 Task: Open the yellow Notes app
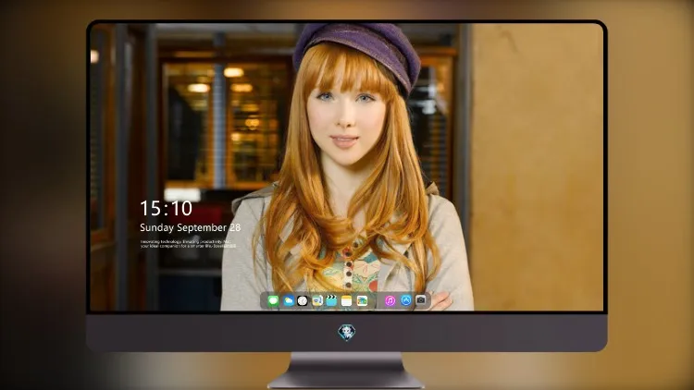point(347,301)
